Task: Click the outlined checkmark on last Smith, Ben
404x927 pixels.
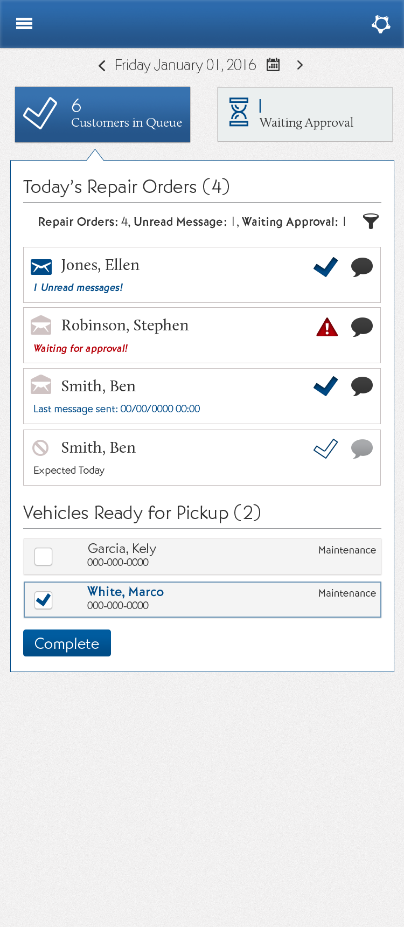Action: tap(325, 449)
